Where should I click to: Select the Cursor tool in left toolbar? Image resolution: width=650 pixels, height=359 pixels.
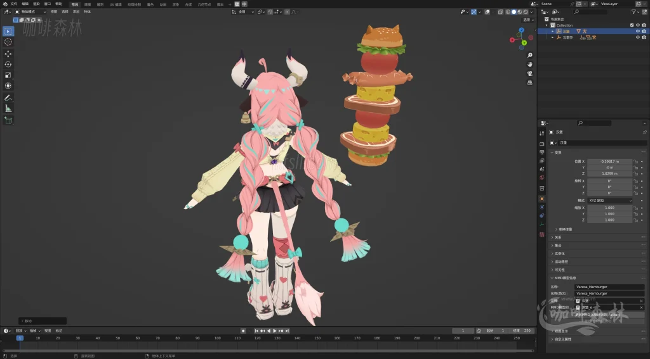8,42
